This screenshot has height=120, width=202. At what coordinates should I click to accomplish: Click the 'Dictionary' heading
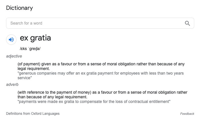(19, 8)
